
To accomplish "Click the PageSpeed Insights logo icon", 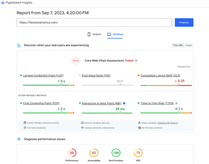I will click(x=3, y=3).
